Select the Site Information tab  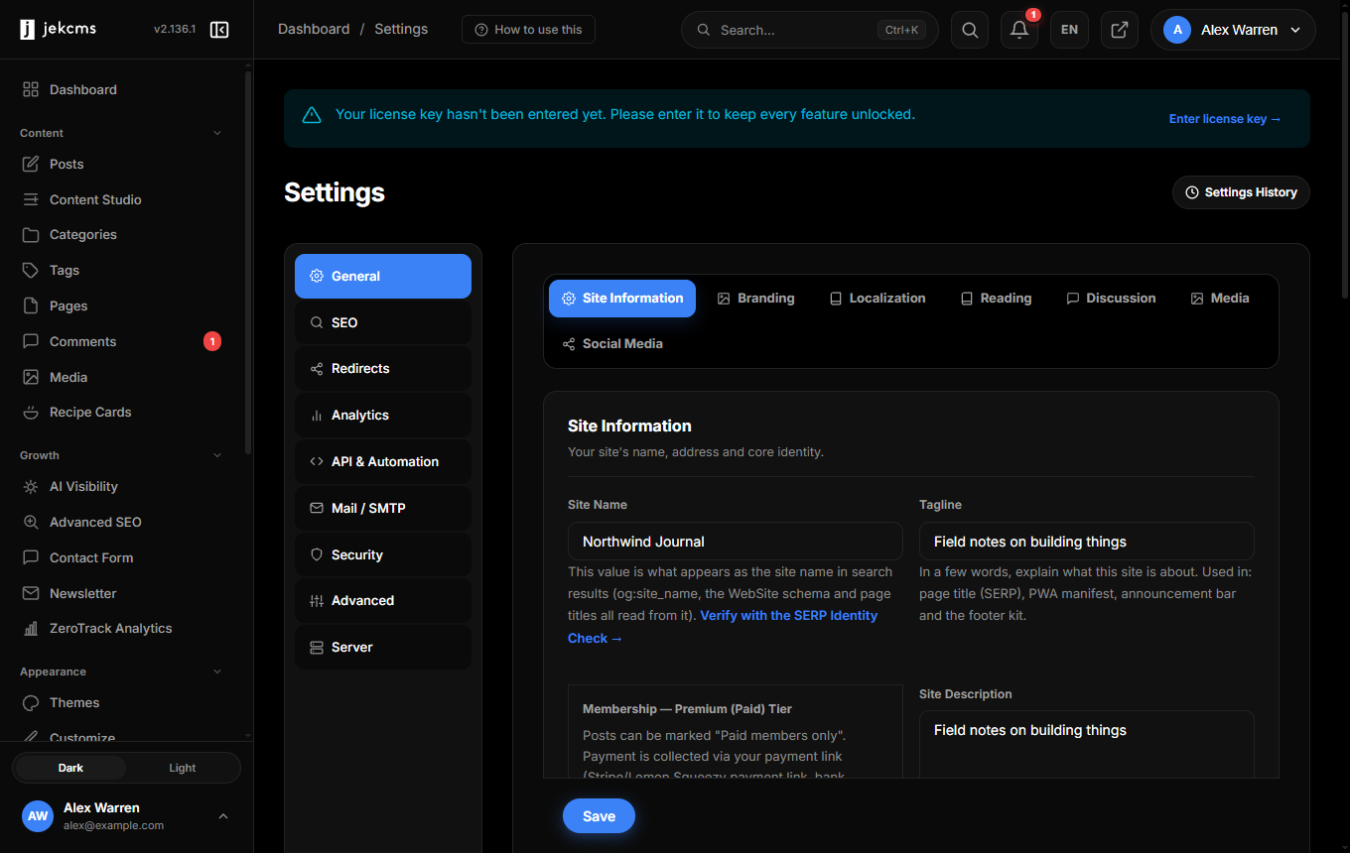click(x=622, y=299)
